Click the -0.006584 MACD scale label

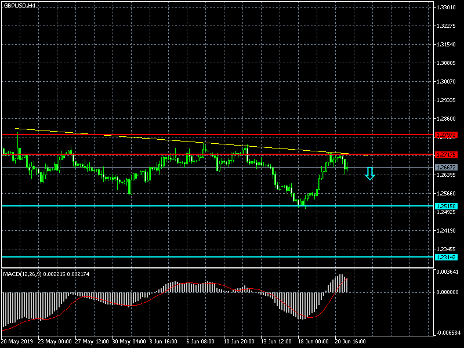(x=448, y=333)
